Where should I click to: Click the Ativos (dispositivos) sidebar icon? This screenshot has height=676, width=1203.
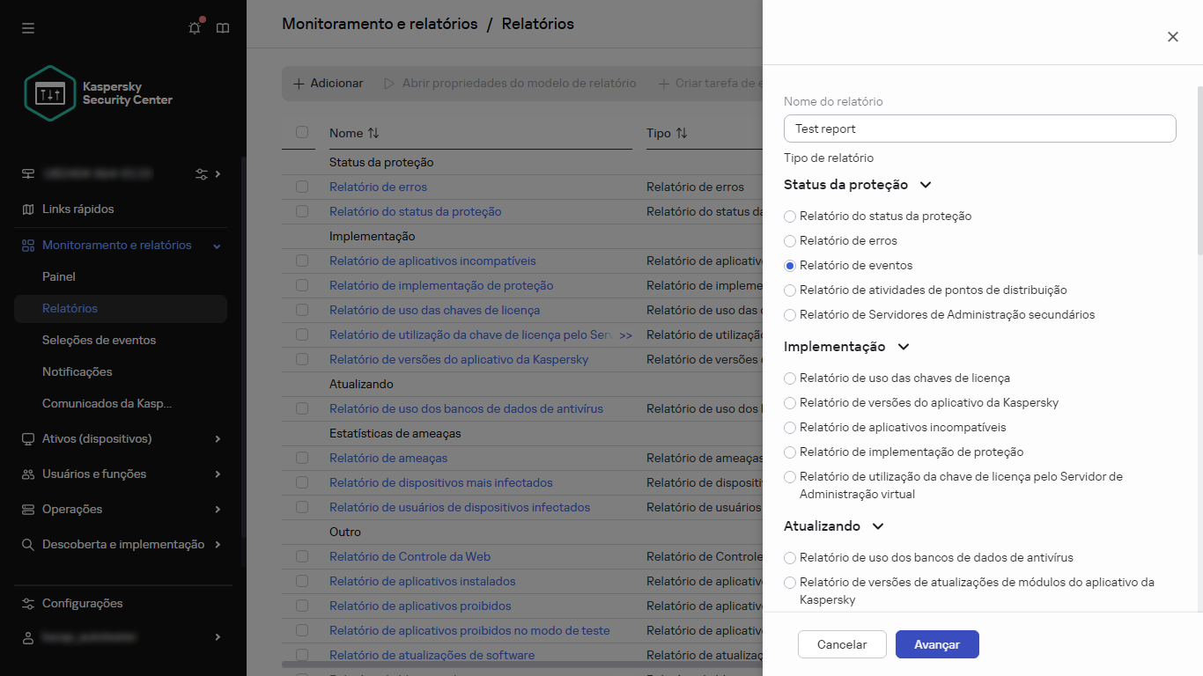pyautogui.click(x=27, y=438)
